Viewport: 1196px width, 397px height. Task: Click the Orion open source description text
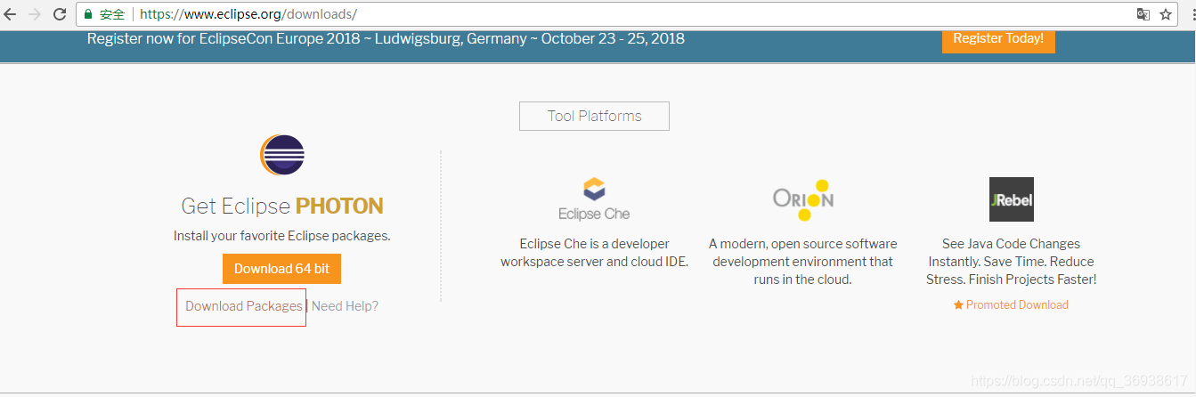tap(803, 262)
